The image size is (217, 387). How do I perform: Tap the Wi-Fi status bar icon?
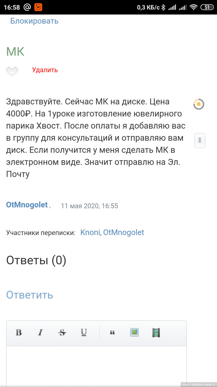(x=194, y=7)
